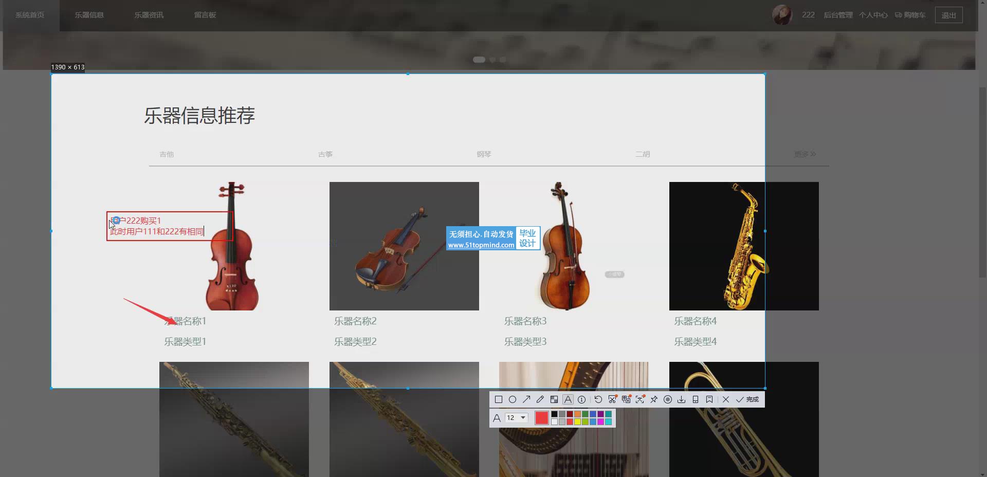
Task: Click the page vertical scrollbar
Action: 982,182
